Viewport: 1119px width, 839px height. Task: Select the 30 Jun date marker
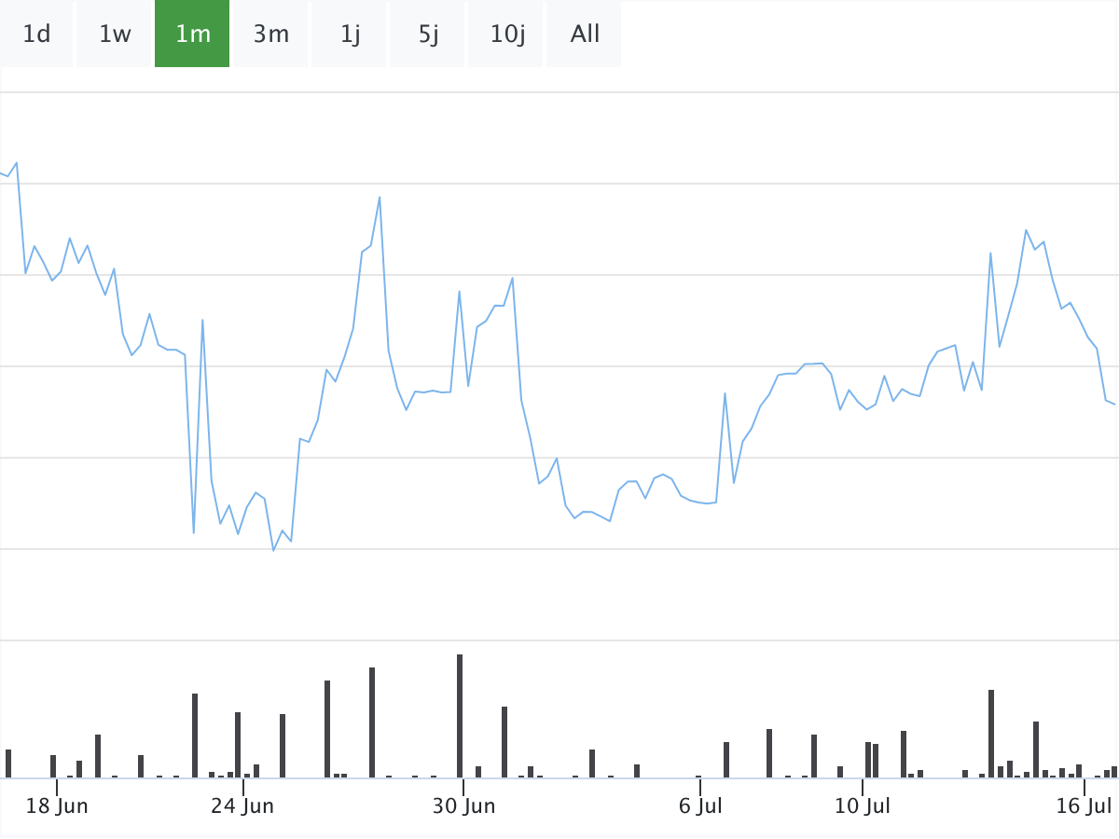[x=463, y=805]
